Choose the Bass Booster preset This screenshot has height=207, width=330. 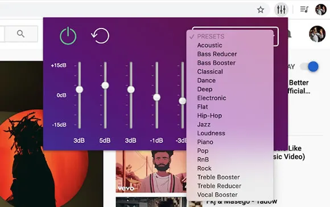click(x=216, y=63)
